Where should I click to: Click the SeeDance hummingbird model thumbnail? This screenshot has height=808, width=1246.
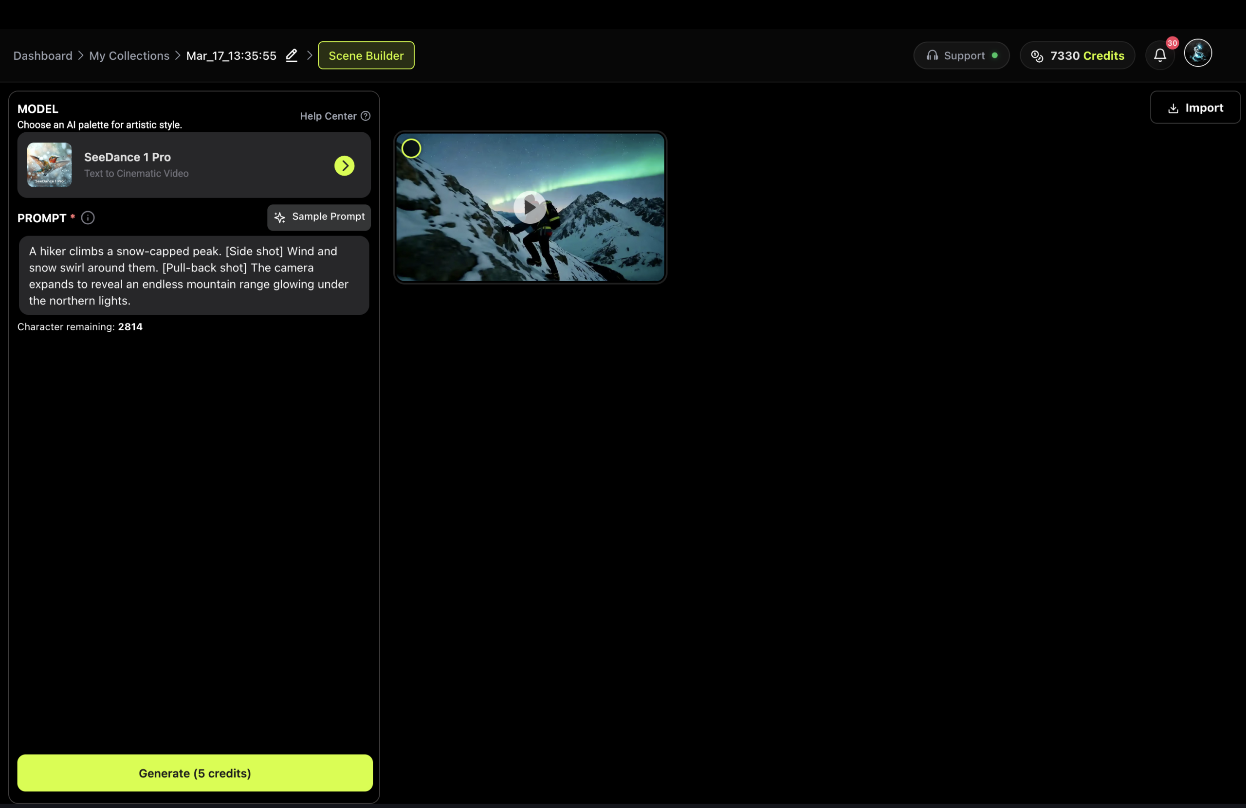[x=50, y=165]
